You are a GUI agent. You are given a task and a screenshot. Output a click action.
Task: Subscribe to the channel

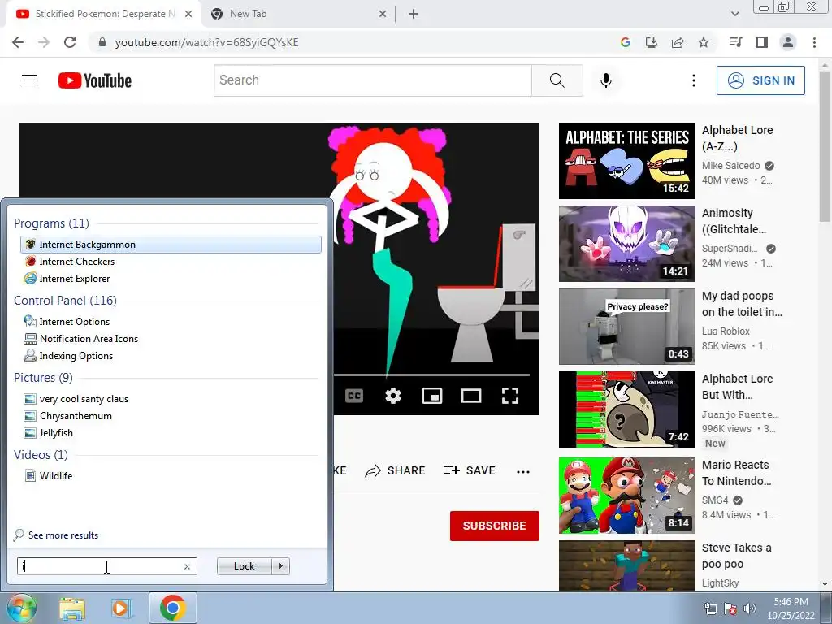(x=495, y=526)
